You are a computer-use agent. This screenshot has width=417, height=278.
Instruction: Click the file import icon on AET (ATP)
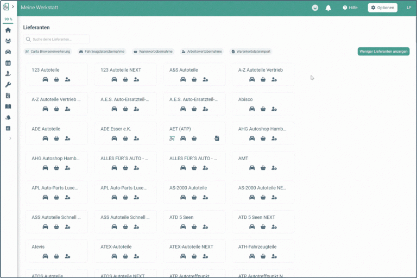click(x=217, y=138)
